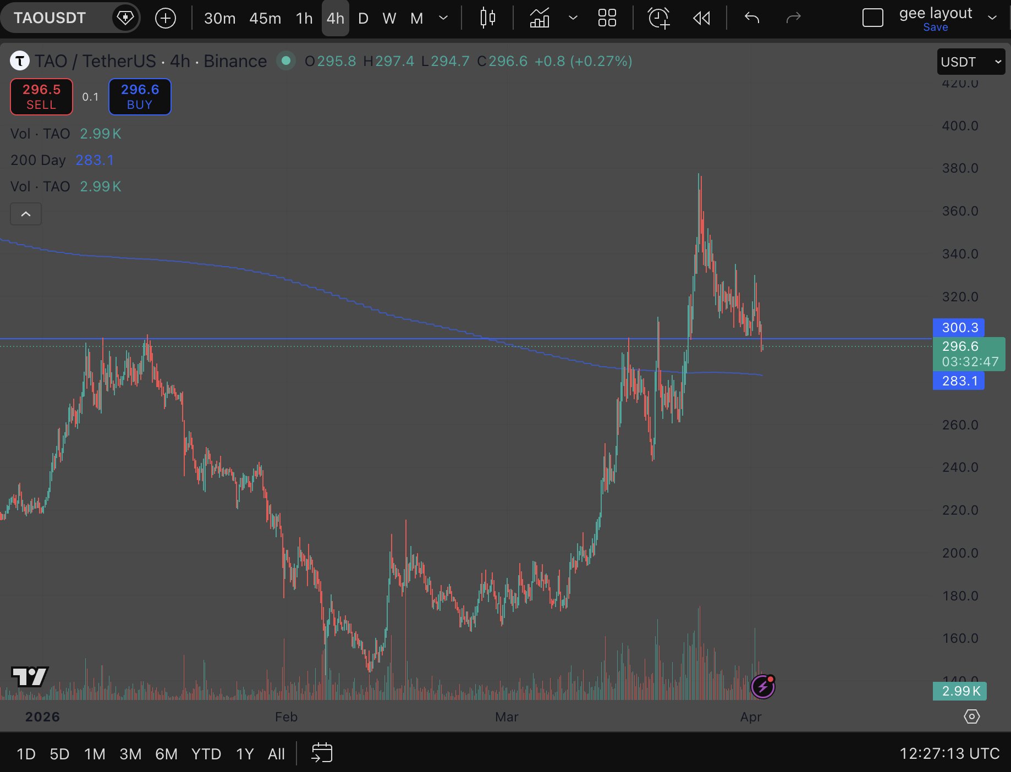
Task: Select the 3M date range
Action: point(130,753)
